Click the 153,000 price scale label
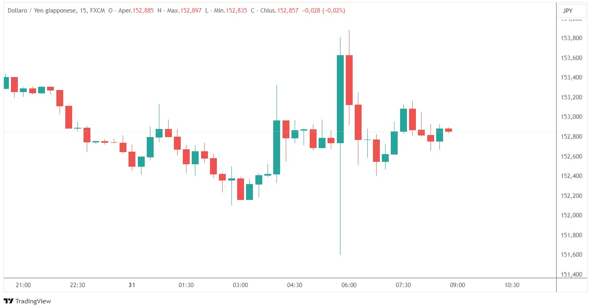This screenshot has width=589, height=307. [x=571, y=117]
